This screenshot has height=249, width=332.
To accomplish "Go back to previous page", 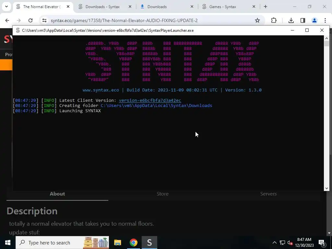I will pos(7,20).
